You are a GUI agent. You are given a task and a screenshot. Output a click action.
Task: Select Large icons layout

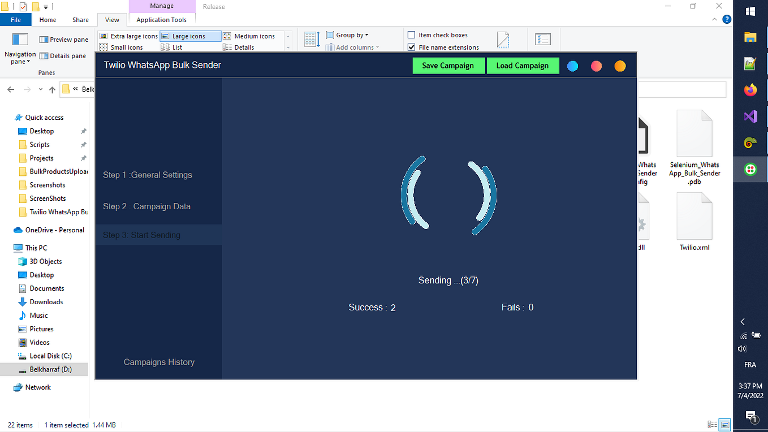(x=191, y=36)
